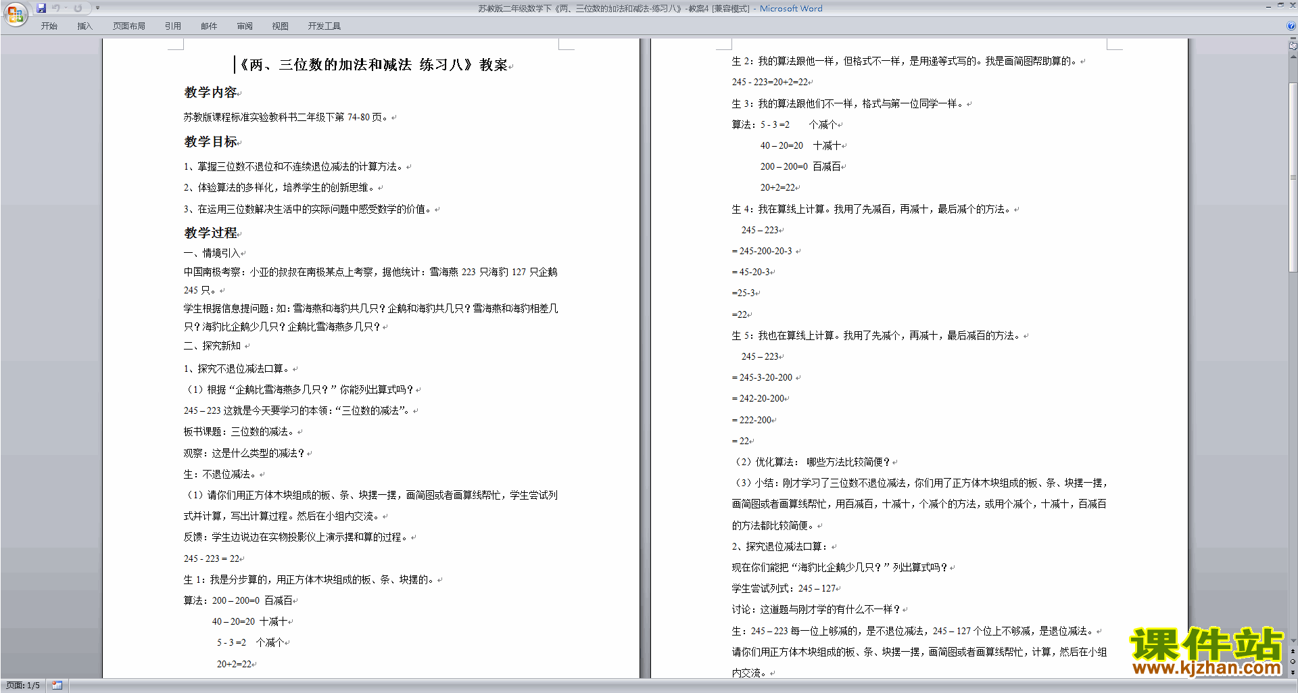Click the Redo icon in quick access
Image resolution: width=1298 pixels, height=693 pixels.
[78, 8]
